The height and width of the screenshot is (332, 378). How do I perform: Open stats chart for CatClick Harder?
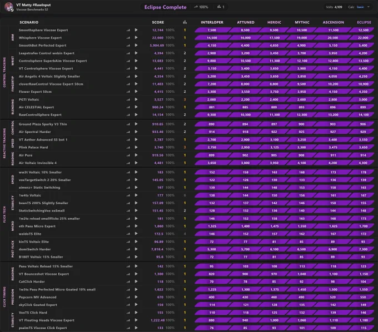coord(128,281)
